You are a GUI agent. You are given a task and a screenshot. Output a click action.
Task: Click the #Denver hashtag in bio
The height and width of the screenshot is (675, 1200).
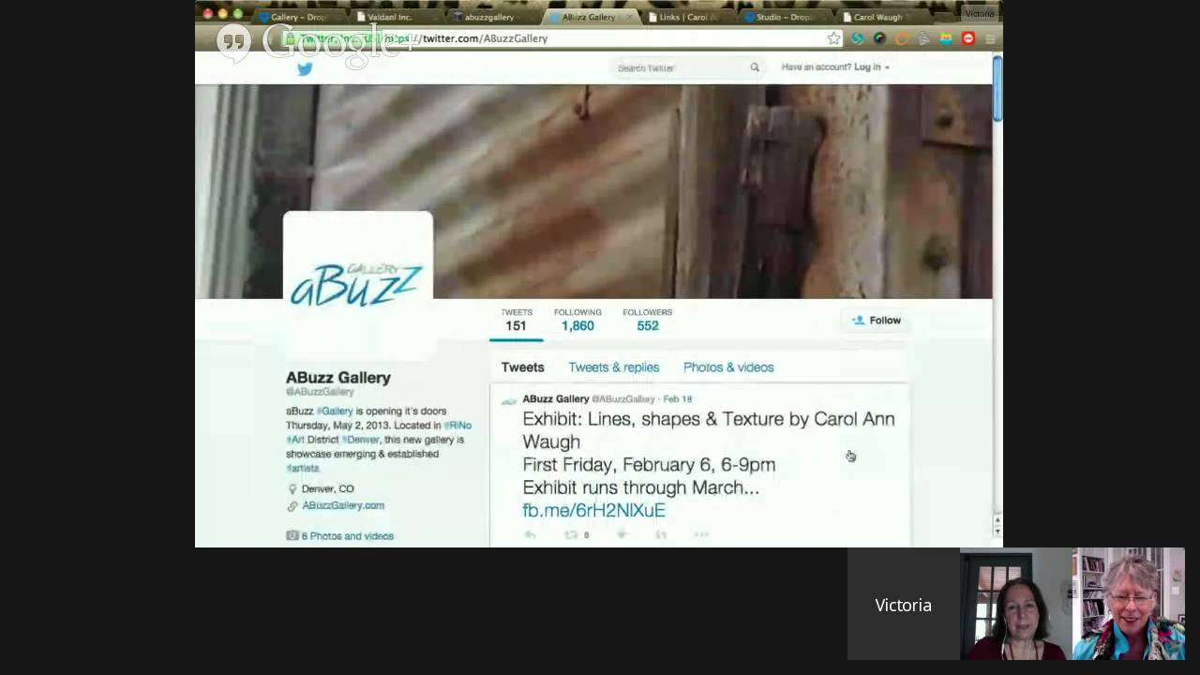tap(360, 440)
